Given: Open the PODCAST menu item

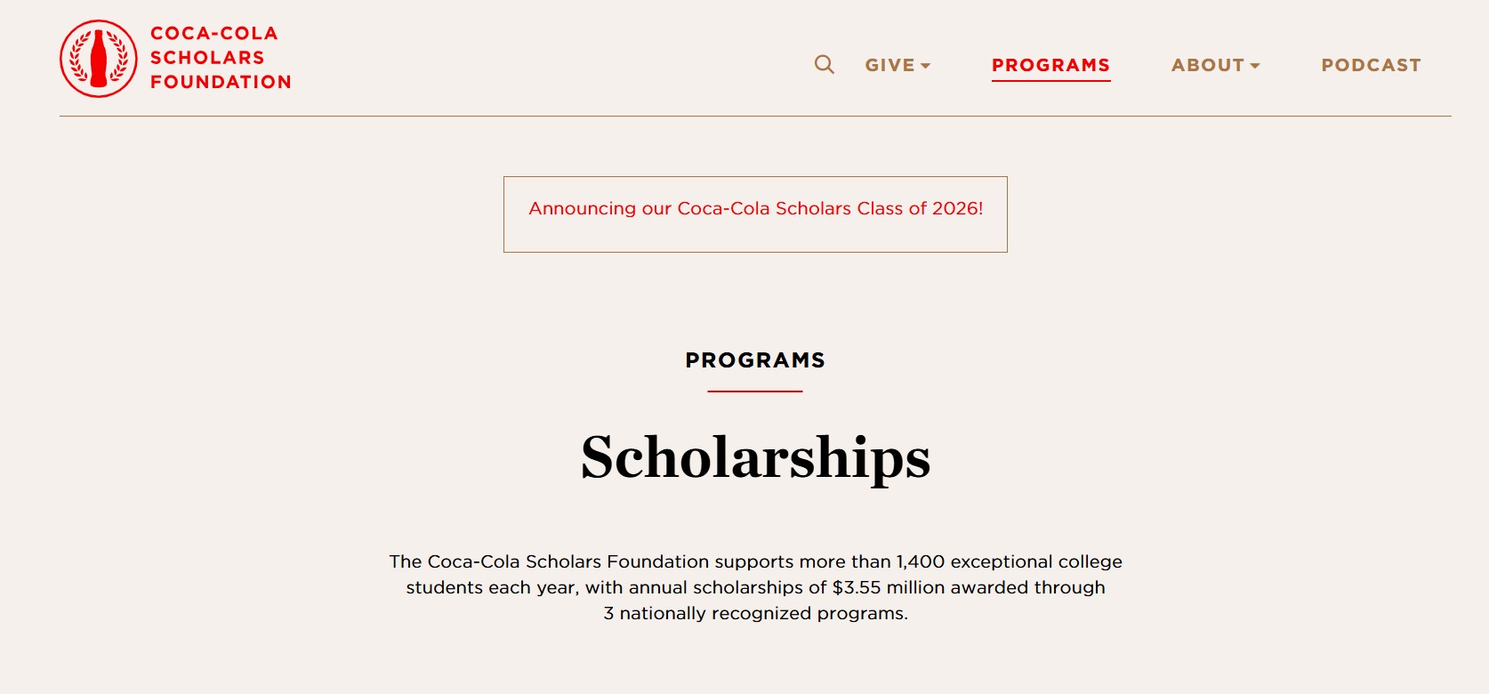Looking at the screenshot, I should point(1371,65).
